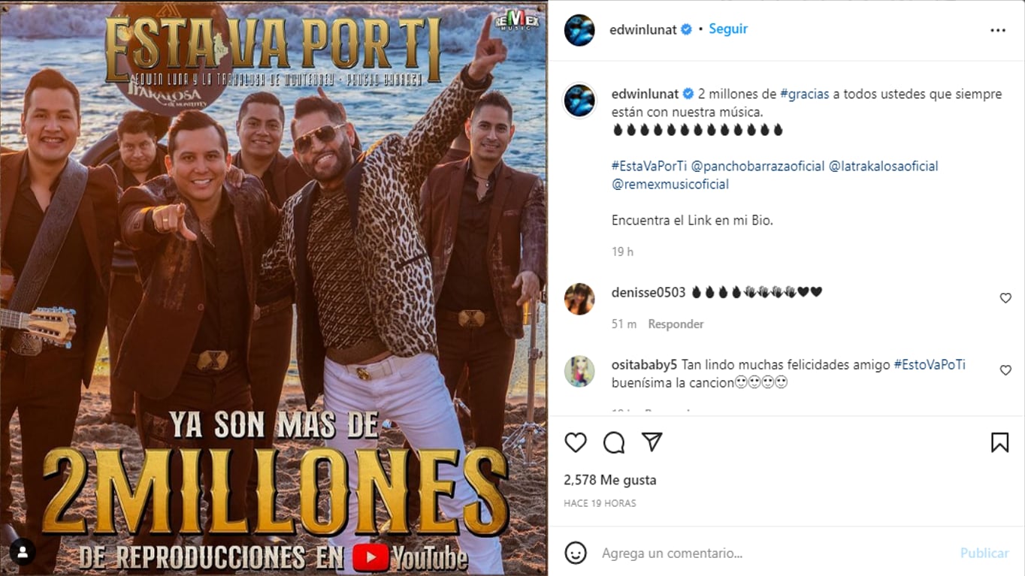The height and width of the screenshot is (576, 1025).
Task: Like the post with the heart icon
Action: point(576,442)
